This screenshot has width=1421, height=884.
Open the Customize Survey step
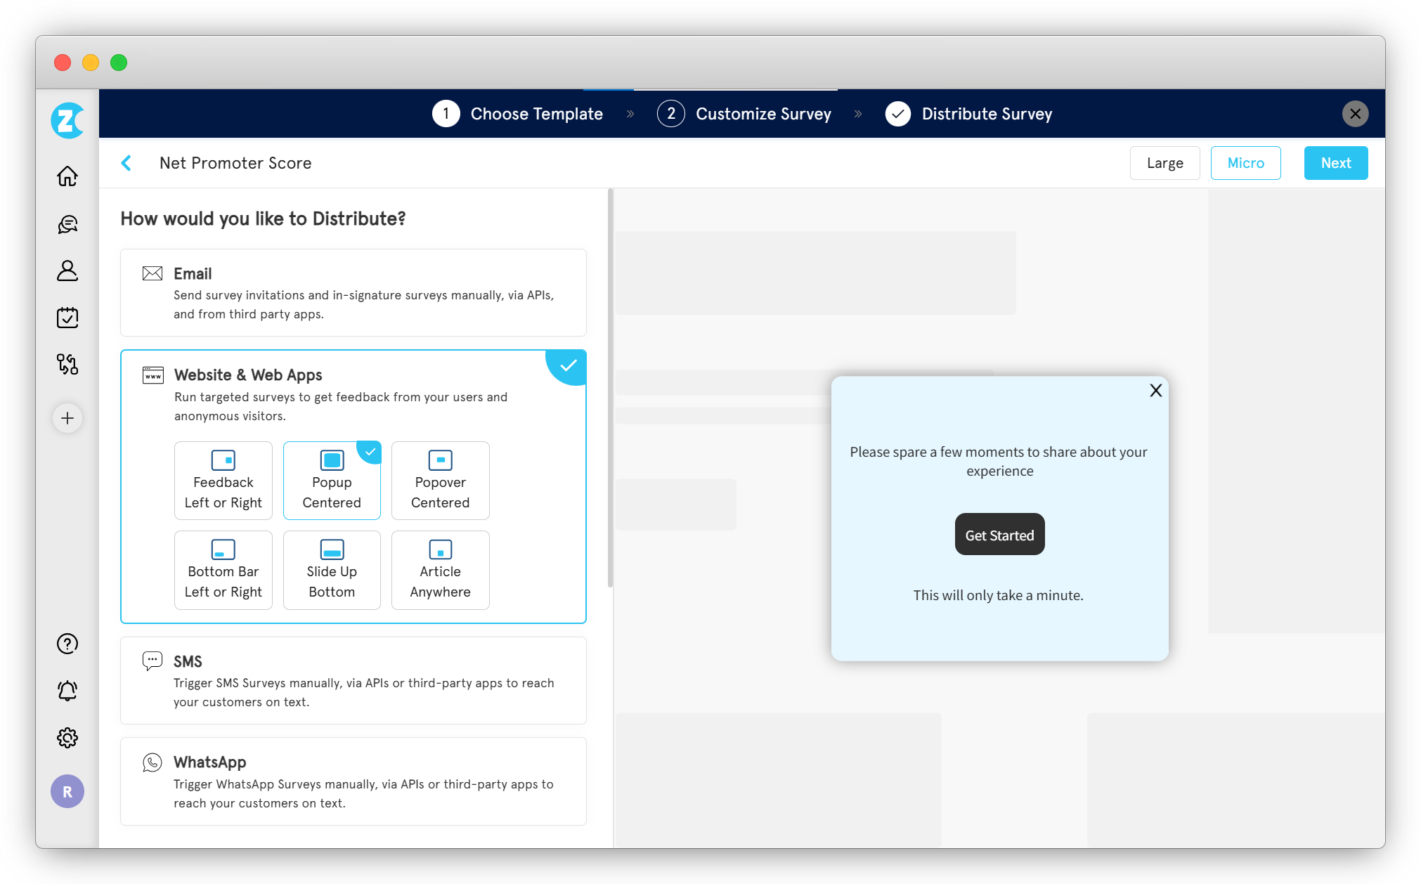(x=763, y=113)
